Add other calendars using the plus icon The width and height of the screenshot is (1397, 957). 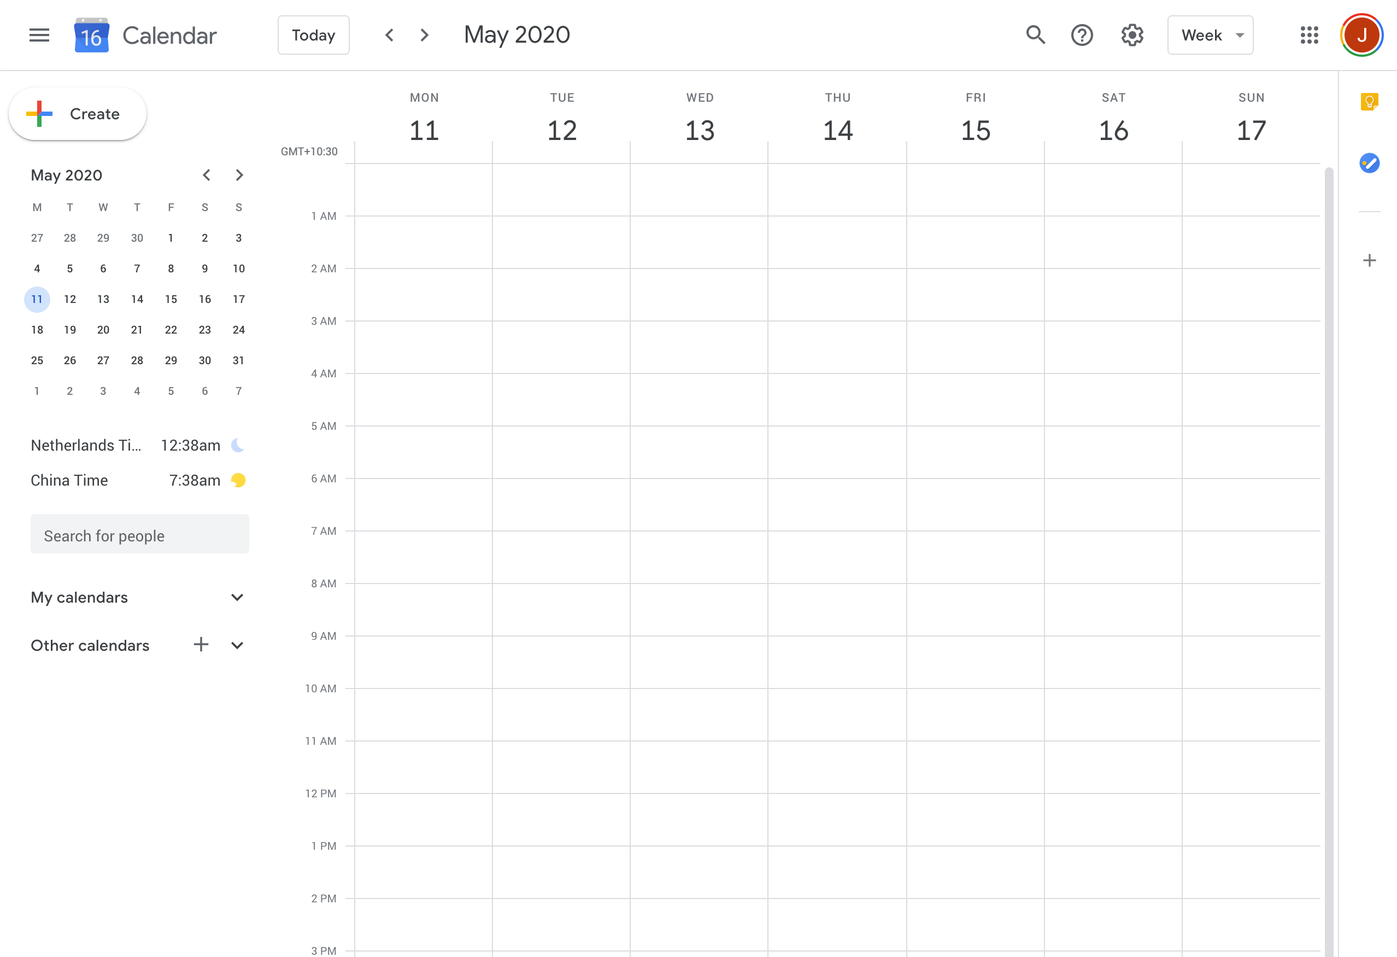pos(201,645)
